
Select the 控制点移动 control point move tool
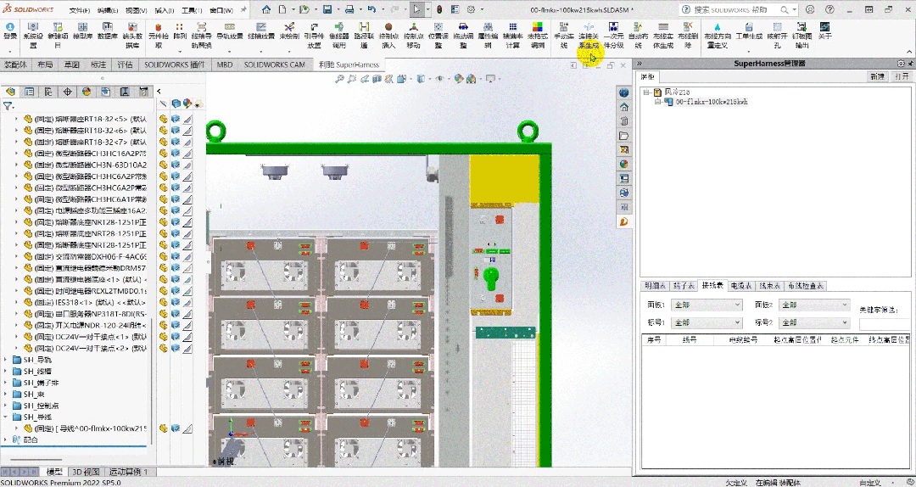[x=413, y=35]
